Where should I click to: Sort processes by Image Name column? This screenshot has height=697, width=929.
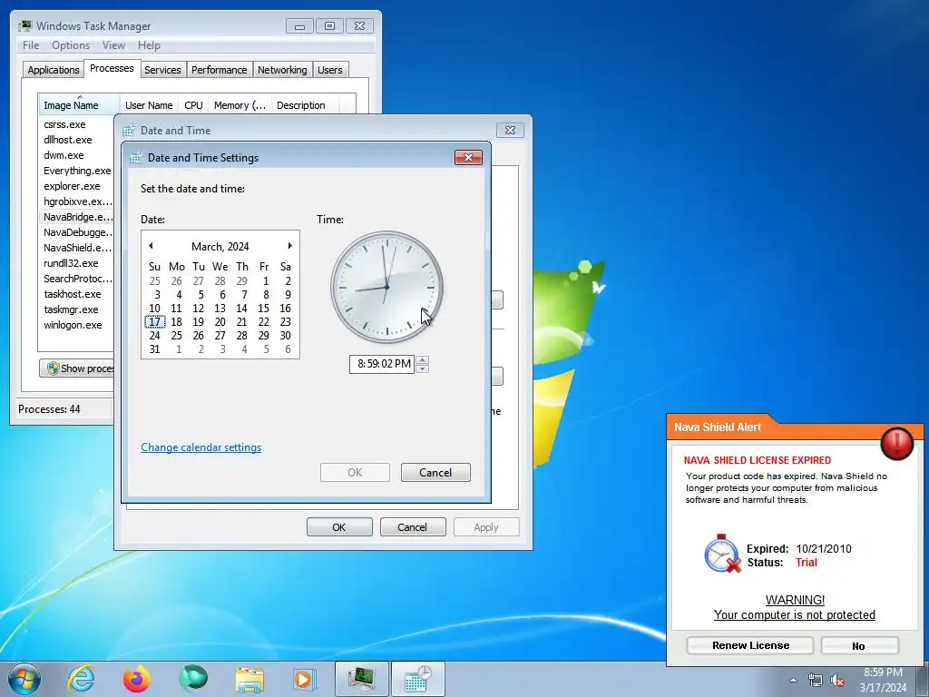[79, 105]
